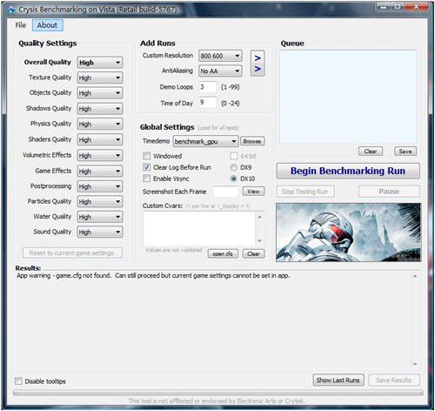Open the Sound Quality dropdown
Viewport: 435px width, 411px height.
(100, 232)
